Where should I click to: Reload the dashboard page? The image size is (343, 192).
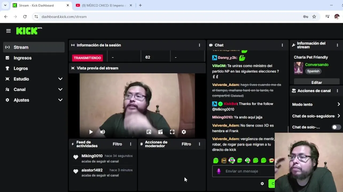[25, 17]
